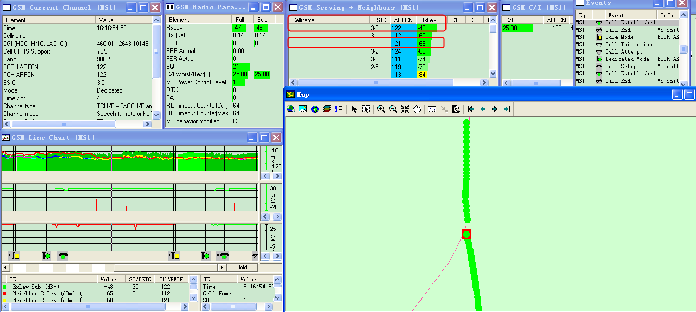Select the Pan hand tool in Map

coord(417,109)
